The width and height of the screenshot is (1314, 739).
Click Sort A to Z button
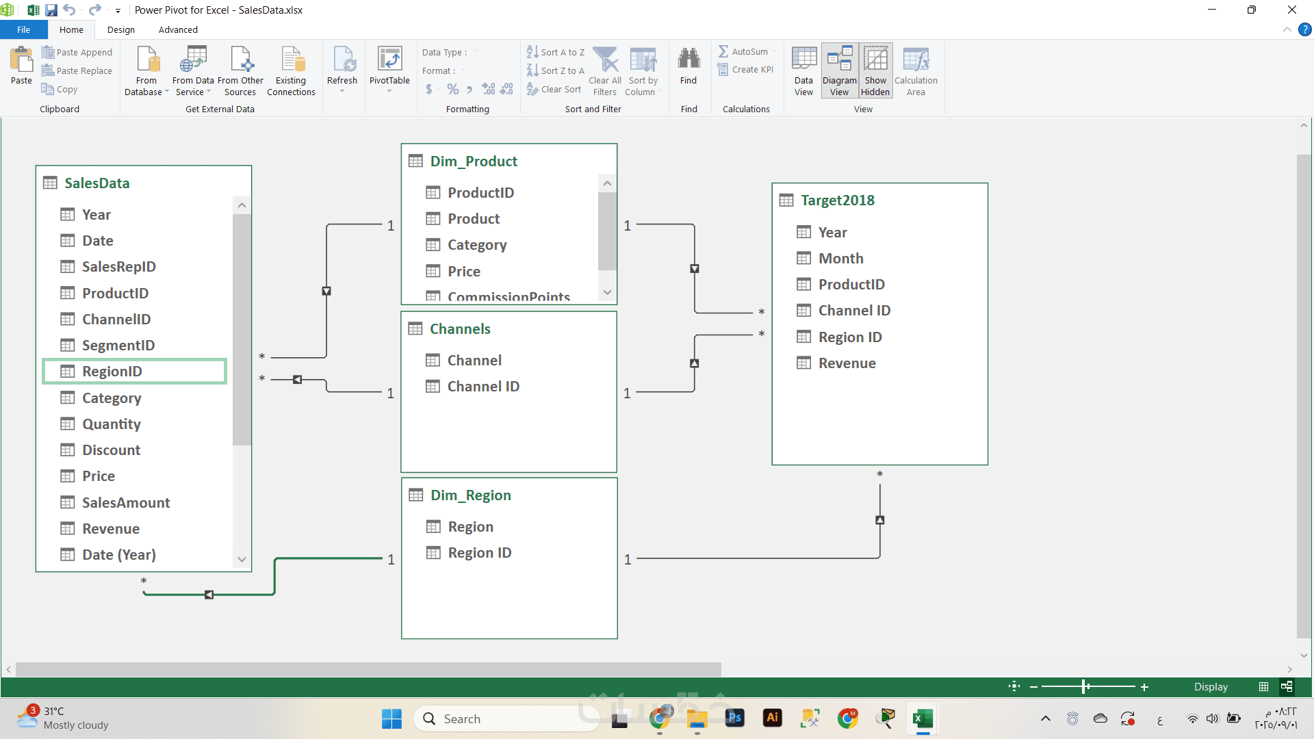click(556, 52)
